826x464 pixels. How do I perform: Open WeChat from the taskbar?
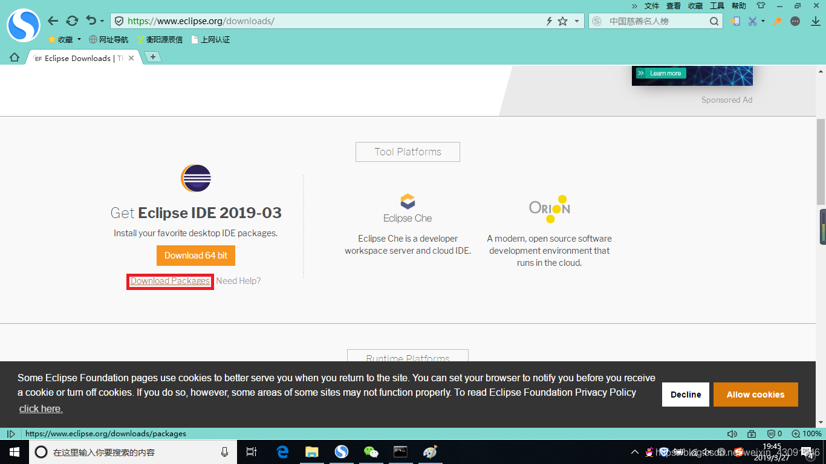(x=371, y=452)
